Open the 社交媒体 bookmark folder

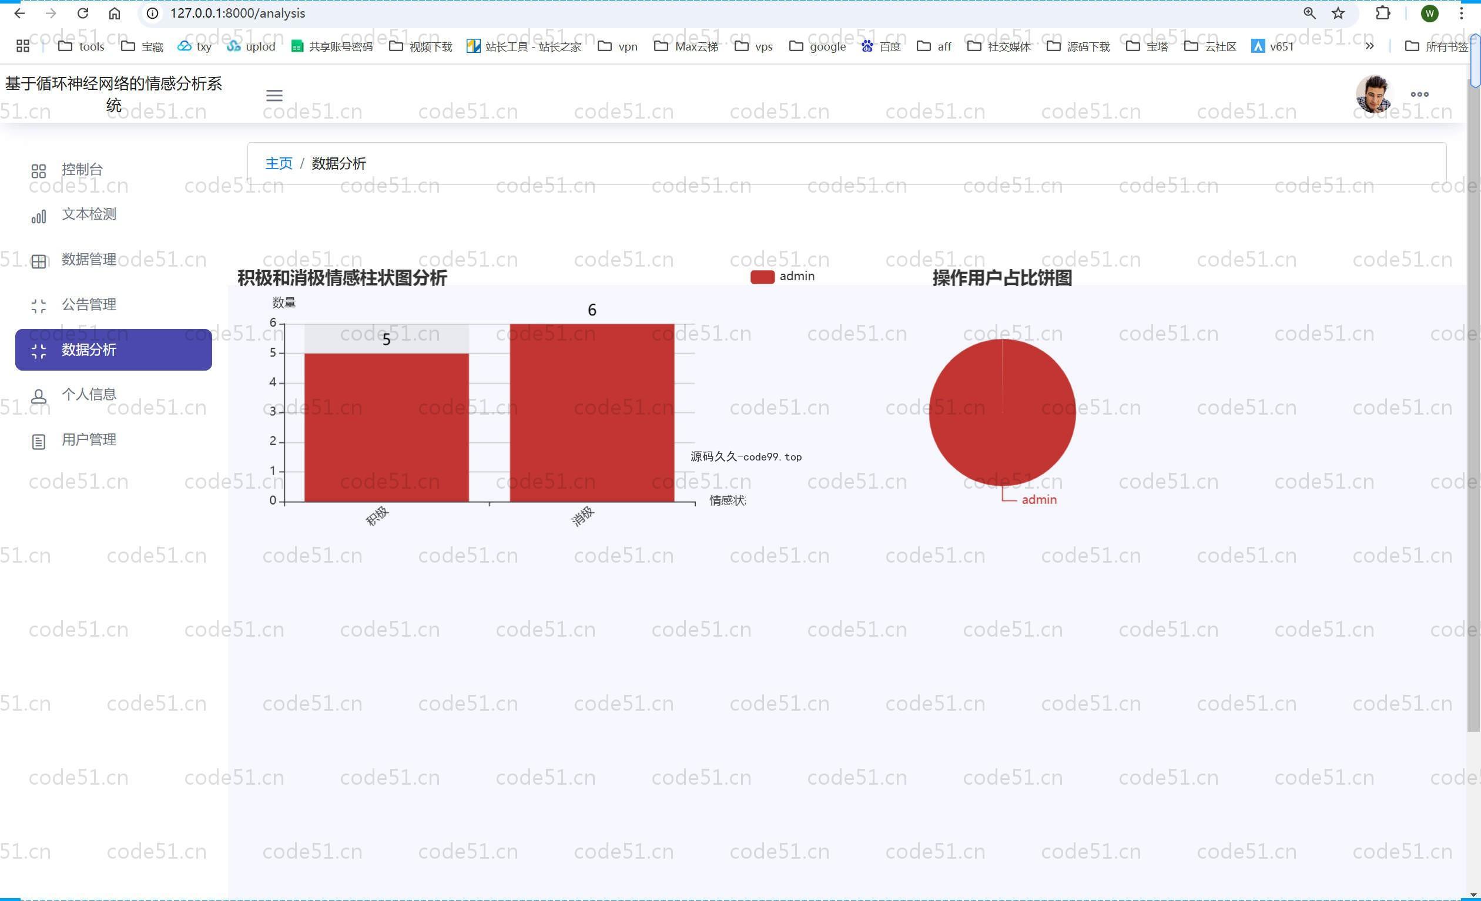(x=999, y=46)
